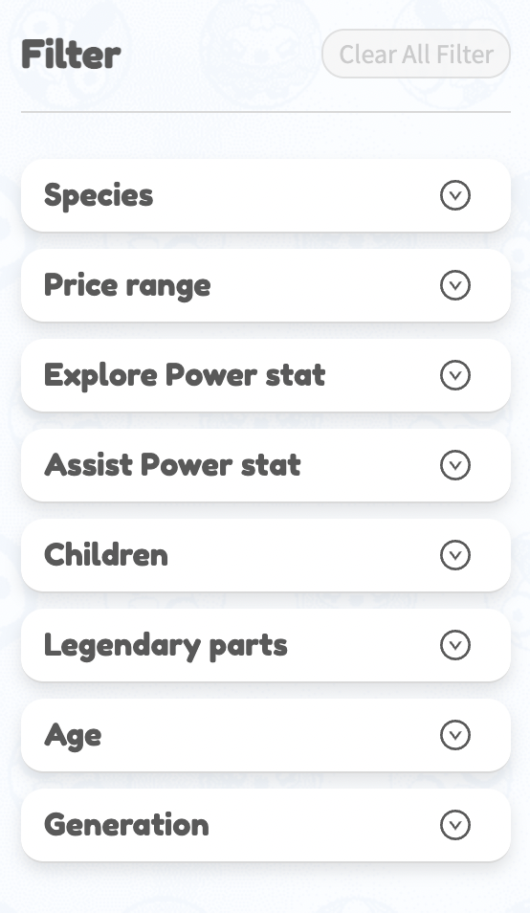Click the circled arrow beside Price range
The image size is (530, 913).
coord(455,285)
